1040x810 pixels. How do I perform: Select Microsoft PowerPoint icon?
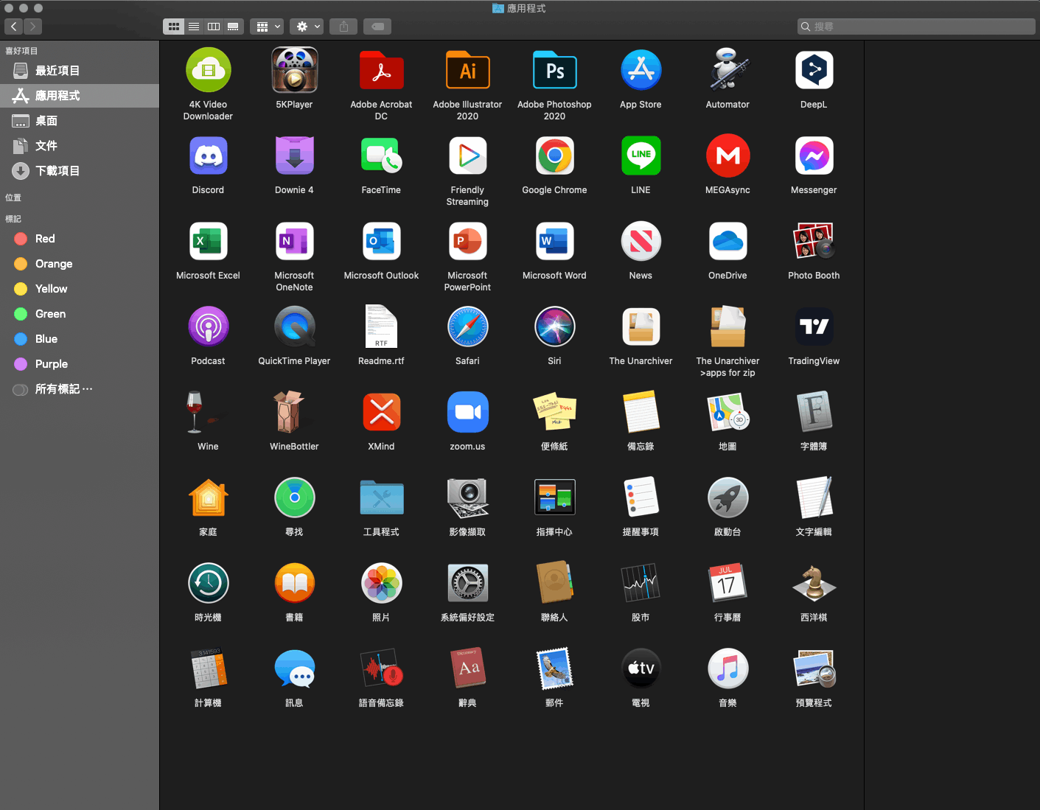click(x=467, y=241)
